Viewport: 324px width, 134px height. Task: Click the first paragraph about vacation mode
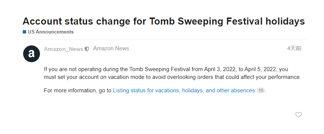click(x=172, y=73)
